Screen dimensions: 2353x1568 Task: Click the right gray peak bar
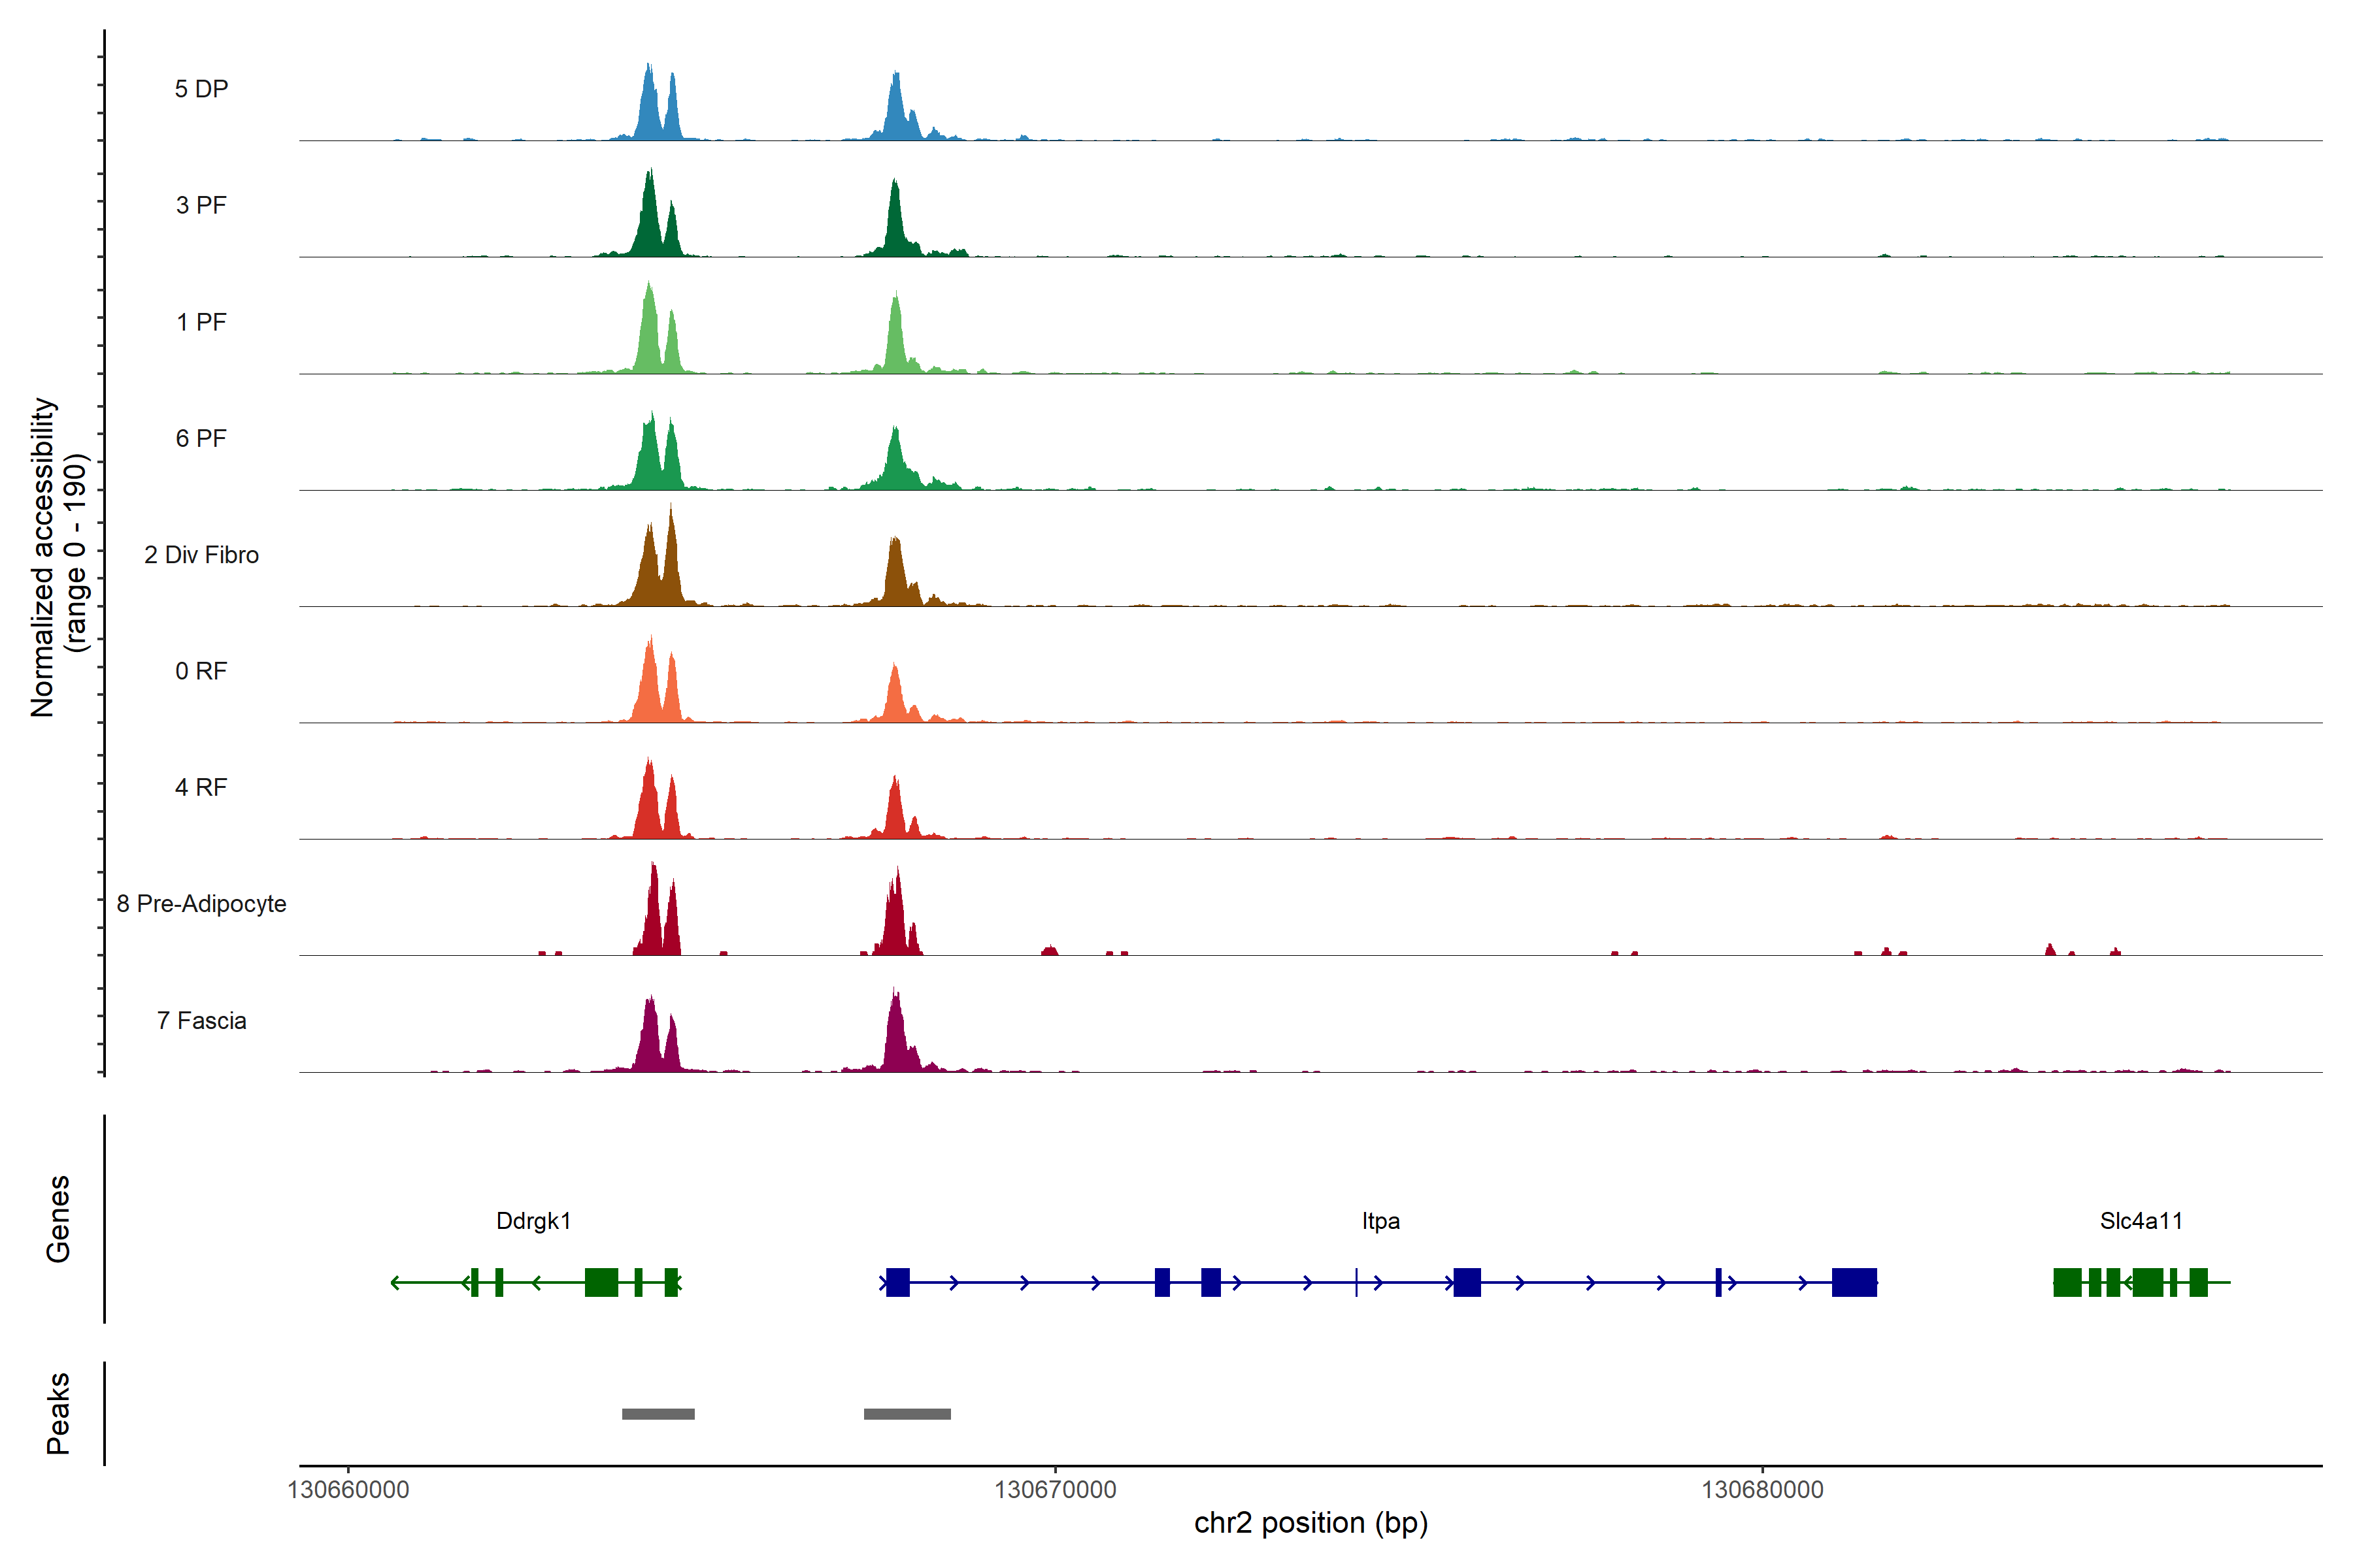907,1414
